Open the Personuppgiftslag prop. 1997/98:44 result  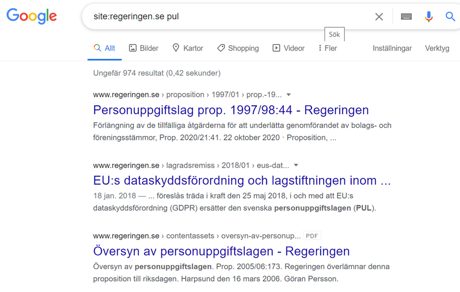[231, 110]
